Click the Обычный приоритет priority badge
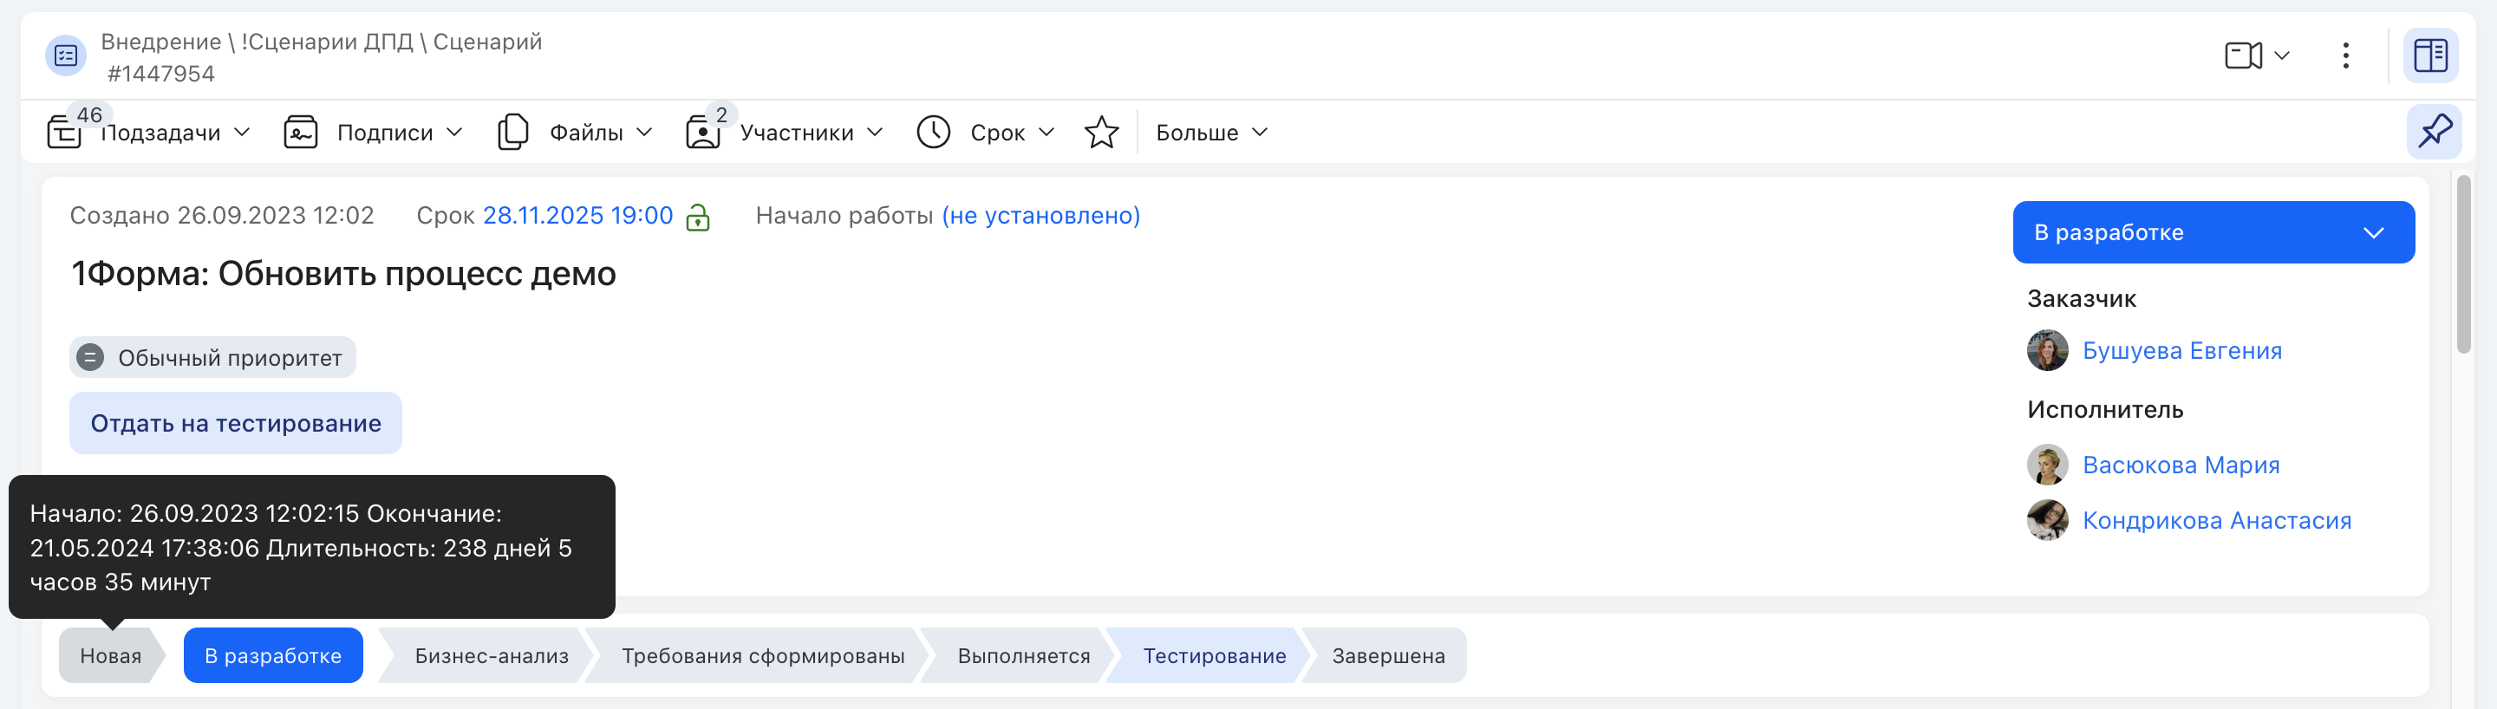 coord(212,357)
